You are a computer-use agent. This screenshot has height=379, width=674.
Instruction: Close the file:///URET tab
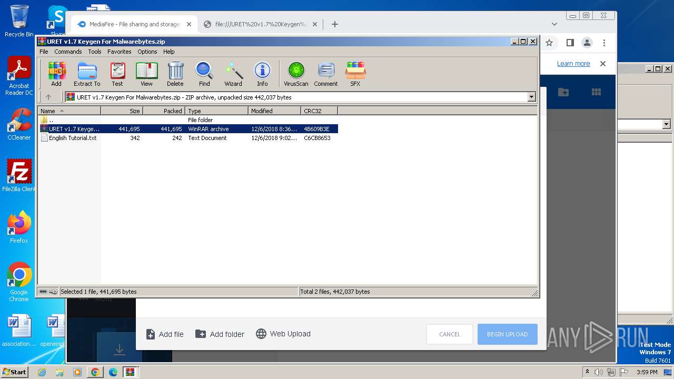tap(315, 24)
